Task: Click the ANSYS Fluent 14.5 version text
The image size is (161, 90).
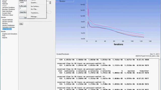Action: [147, 56]
